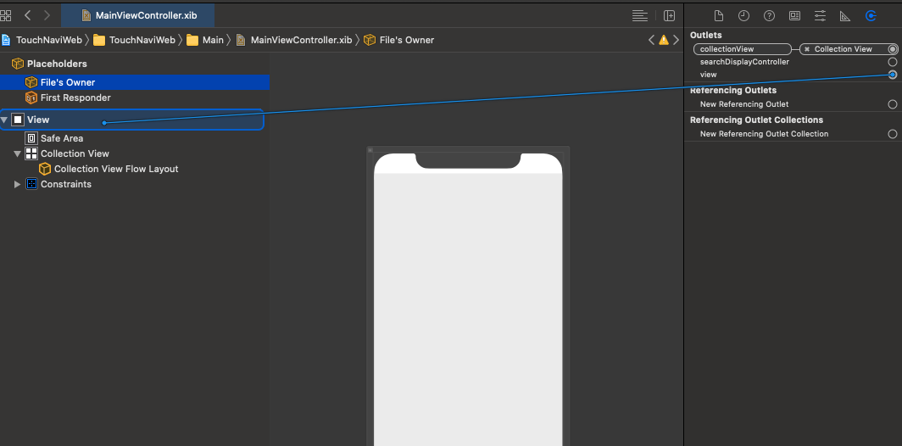
Task: Click the yellow warning triangle icon
Action: coord(663,40)
